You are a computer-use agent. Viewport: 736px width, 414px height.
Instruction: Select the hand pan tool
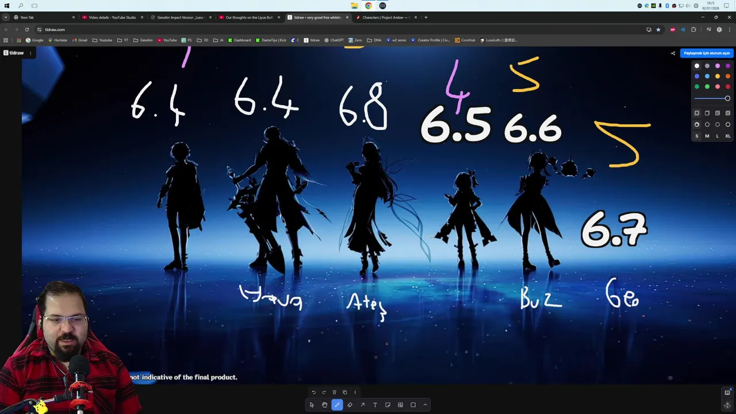(324, 405)
